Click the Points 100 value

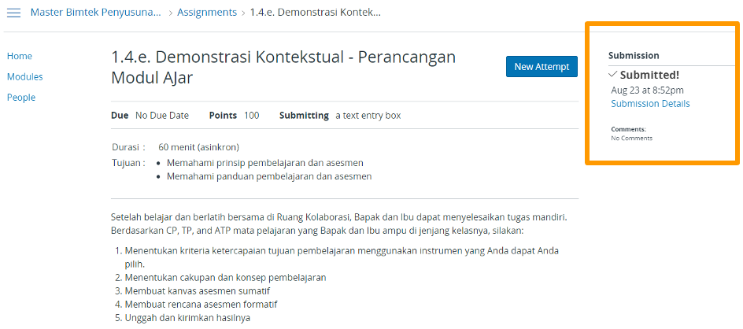pyautogui.click(x=251, y=116)
